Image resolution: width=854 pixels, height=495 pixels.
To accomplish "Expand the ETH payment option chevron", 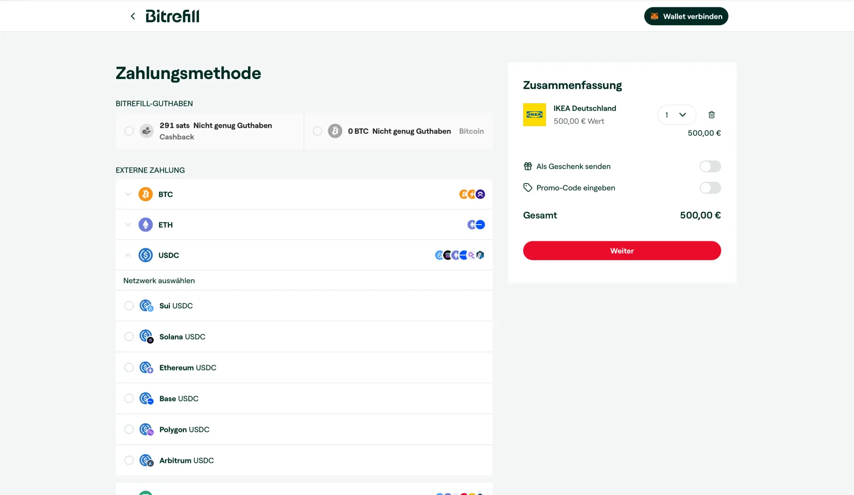I will pos(128,225).
